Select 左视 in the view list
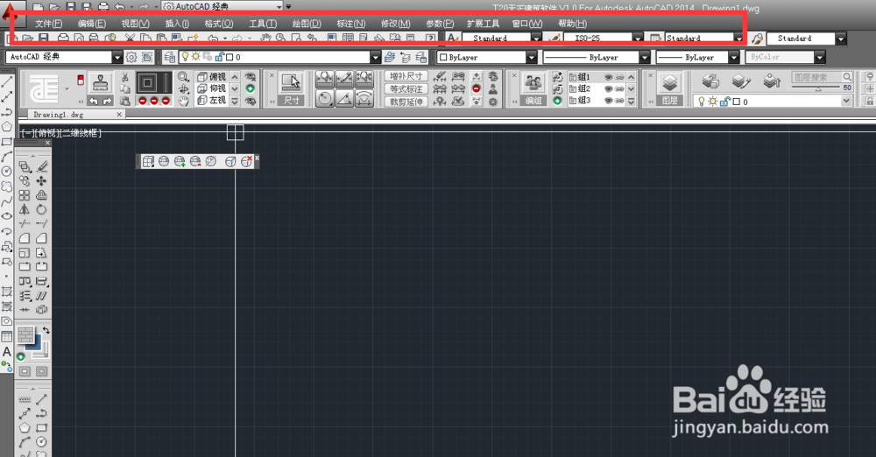 212,100
